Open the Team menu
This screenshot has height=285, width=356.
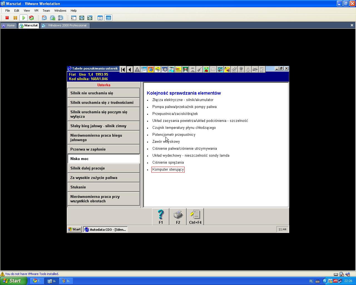coord(46,11)
